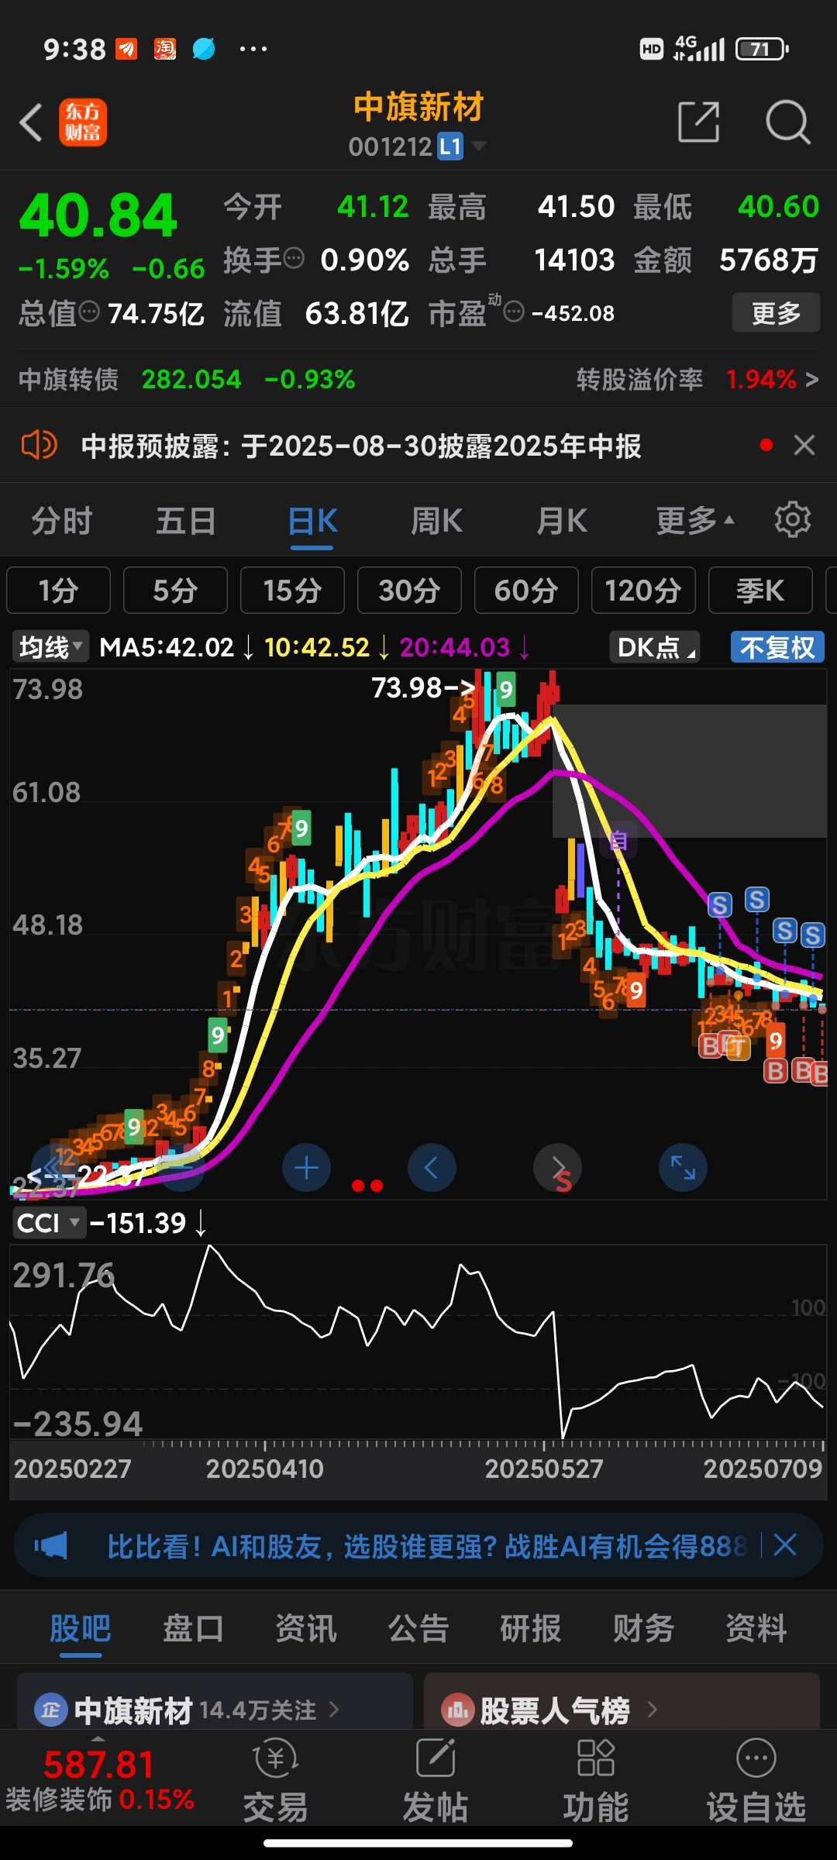This screenshot has height=1860, width=837.
Task: Tap the orange speaker announcement icon
Action: click(x=39, y=446)
